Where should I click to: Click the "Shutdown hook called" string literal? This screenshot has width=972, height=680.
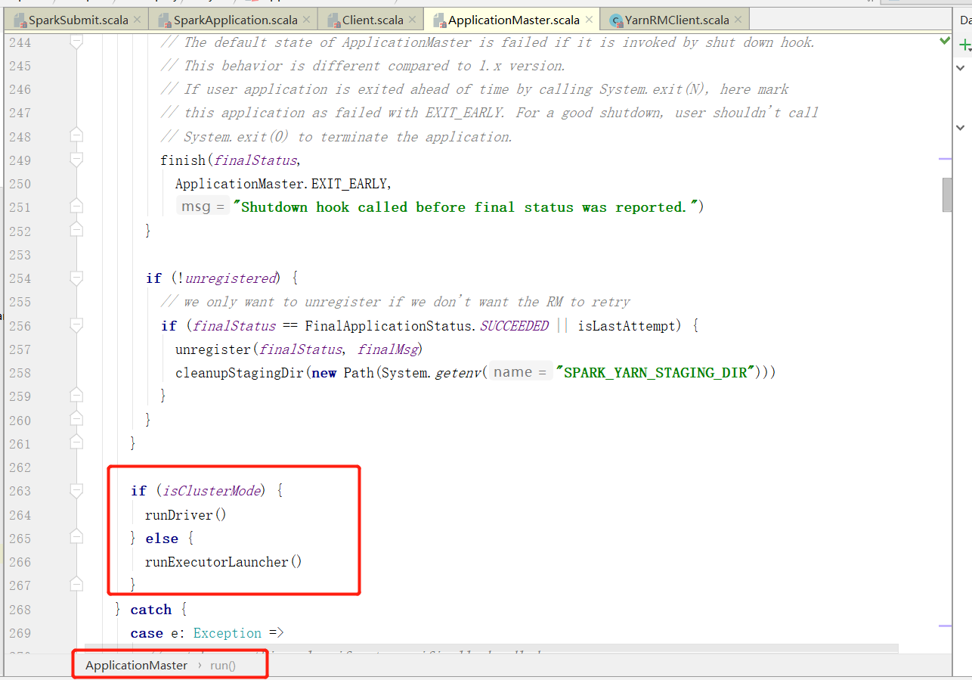467,206
